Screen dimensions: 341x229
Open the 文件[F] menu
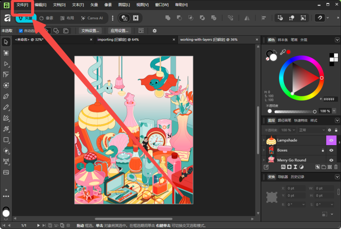(x=22, y=5)
